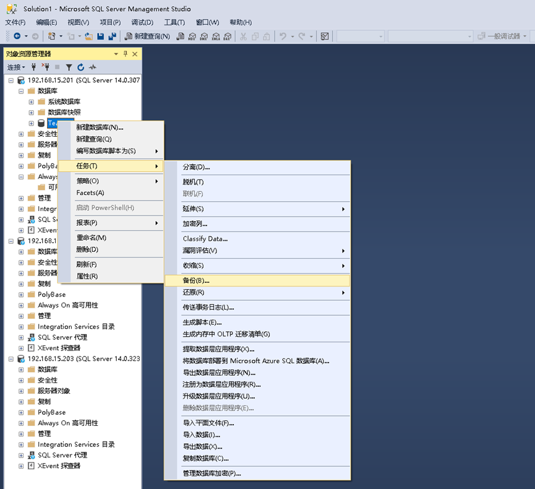This screenshot has width=535, height=489.
Task: Open the 帮助(H) menu
Action: 241,22
